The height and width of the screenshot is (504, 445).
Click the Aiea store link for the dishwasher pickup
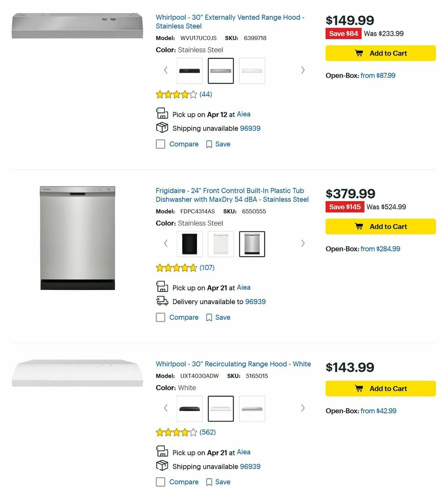coord(244,287)
